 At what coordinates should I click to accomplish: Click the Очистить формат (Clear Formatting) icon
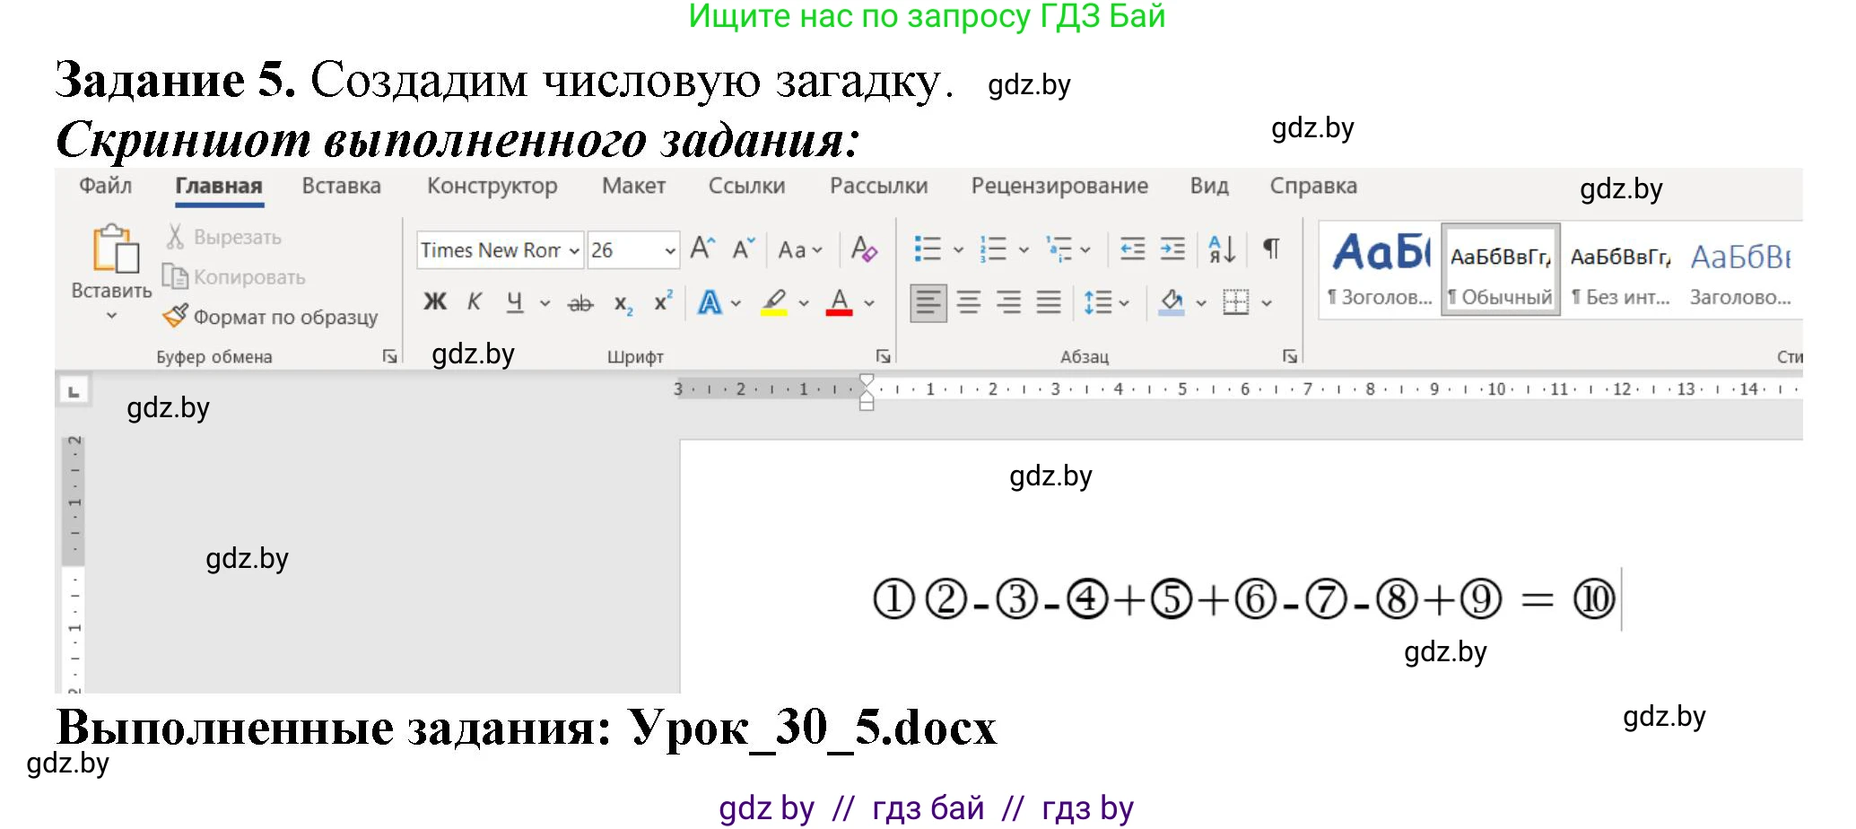[862, 249]
